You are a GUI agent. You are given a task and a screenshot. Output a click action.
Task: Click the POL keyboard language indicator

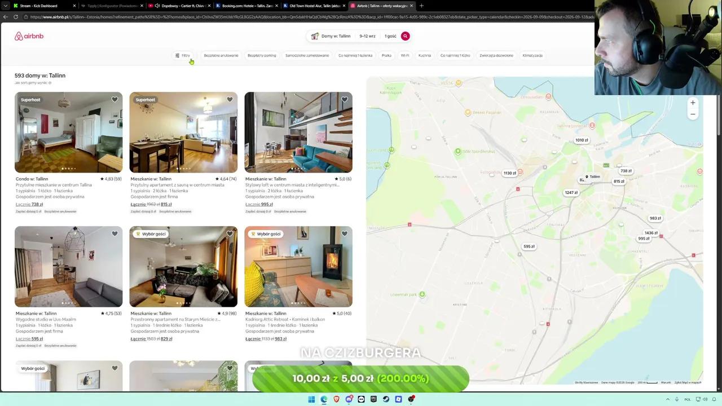point(688,399)
